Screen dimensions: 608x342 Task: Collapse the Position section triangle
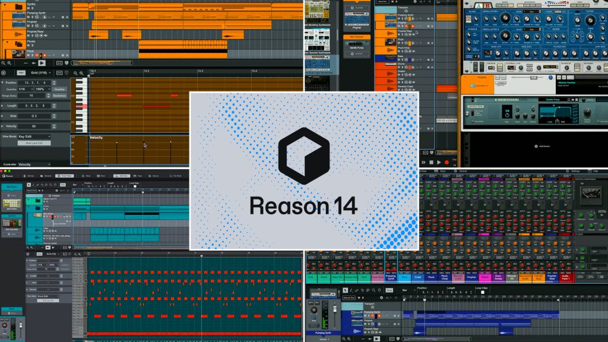pyautogui.click(x=2, y=83)
